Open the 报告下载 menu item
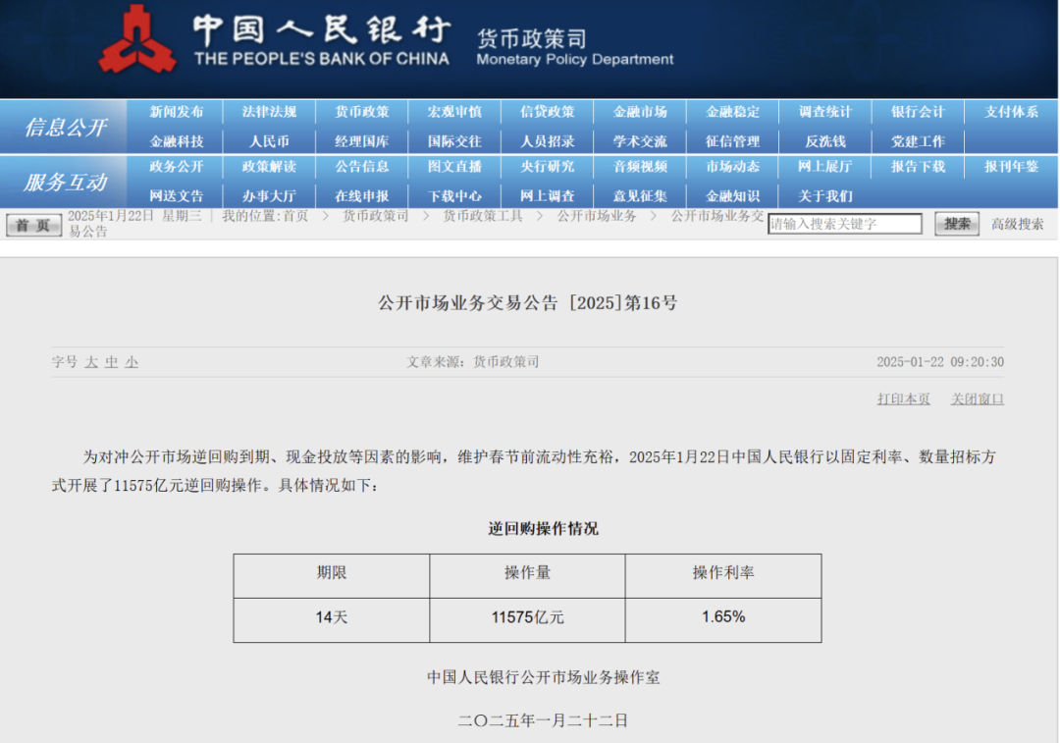This screenshot has height=743, width=1060. [x=918, y=166]
